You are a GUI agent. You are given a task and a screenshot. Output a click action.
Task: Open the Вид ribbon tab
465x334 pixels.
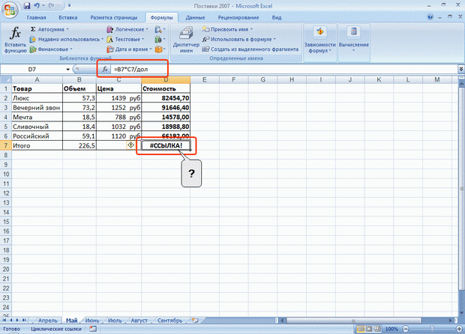[x=277, y=17]
